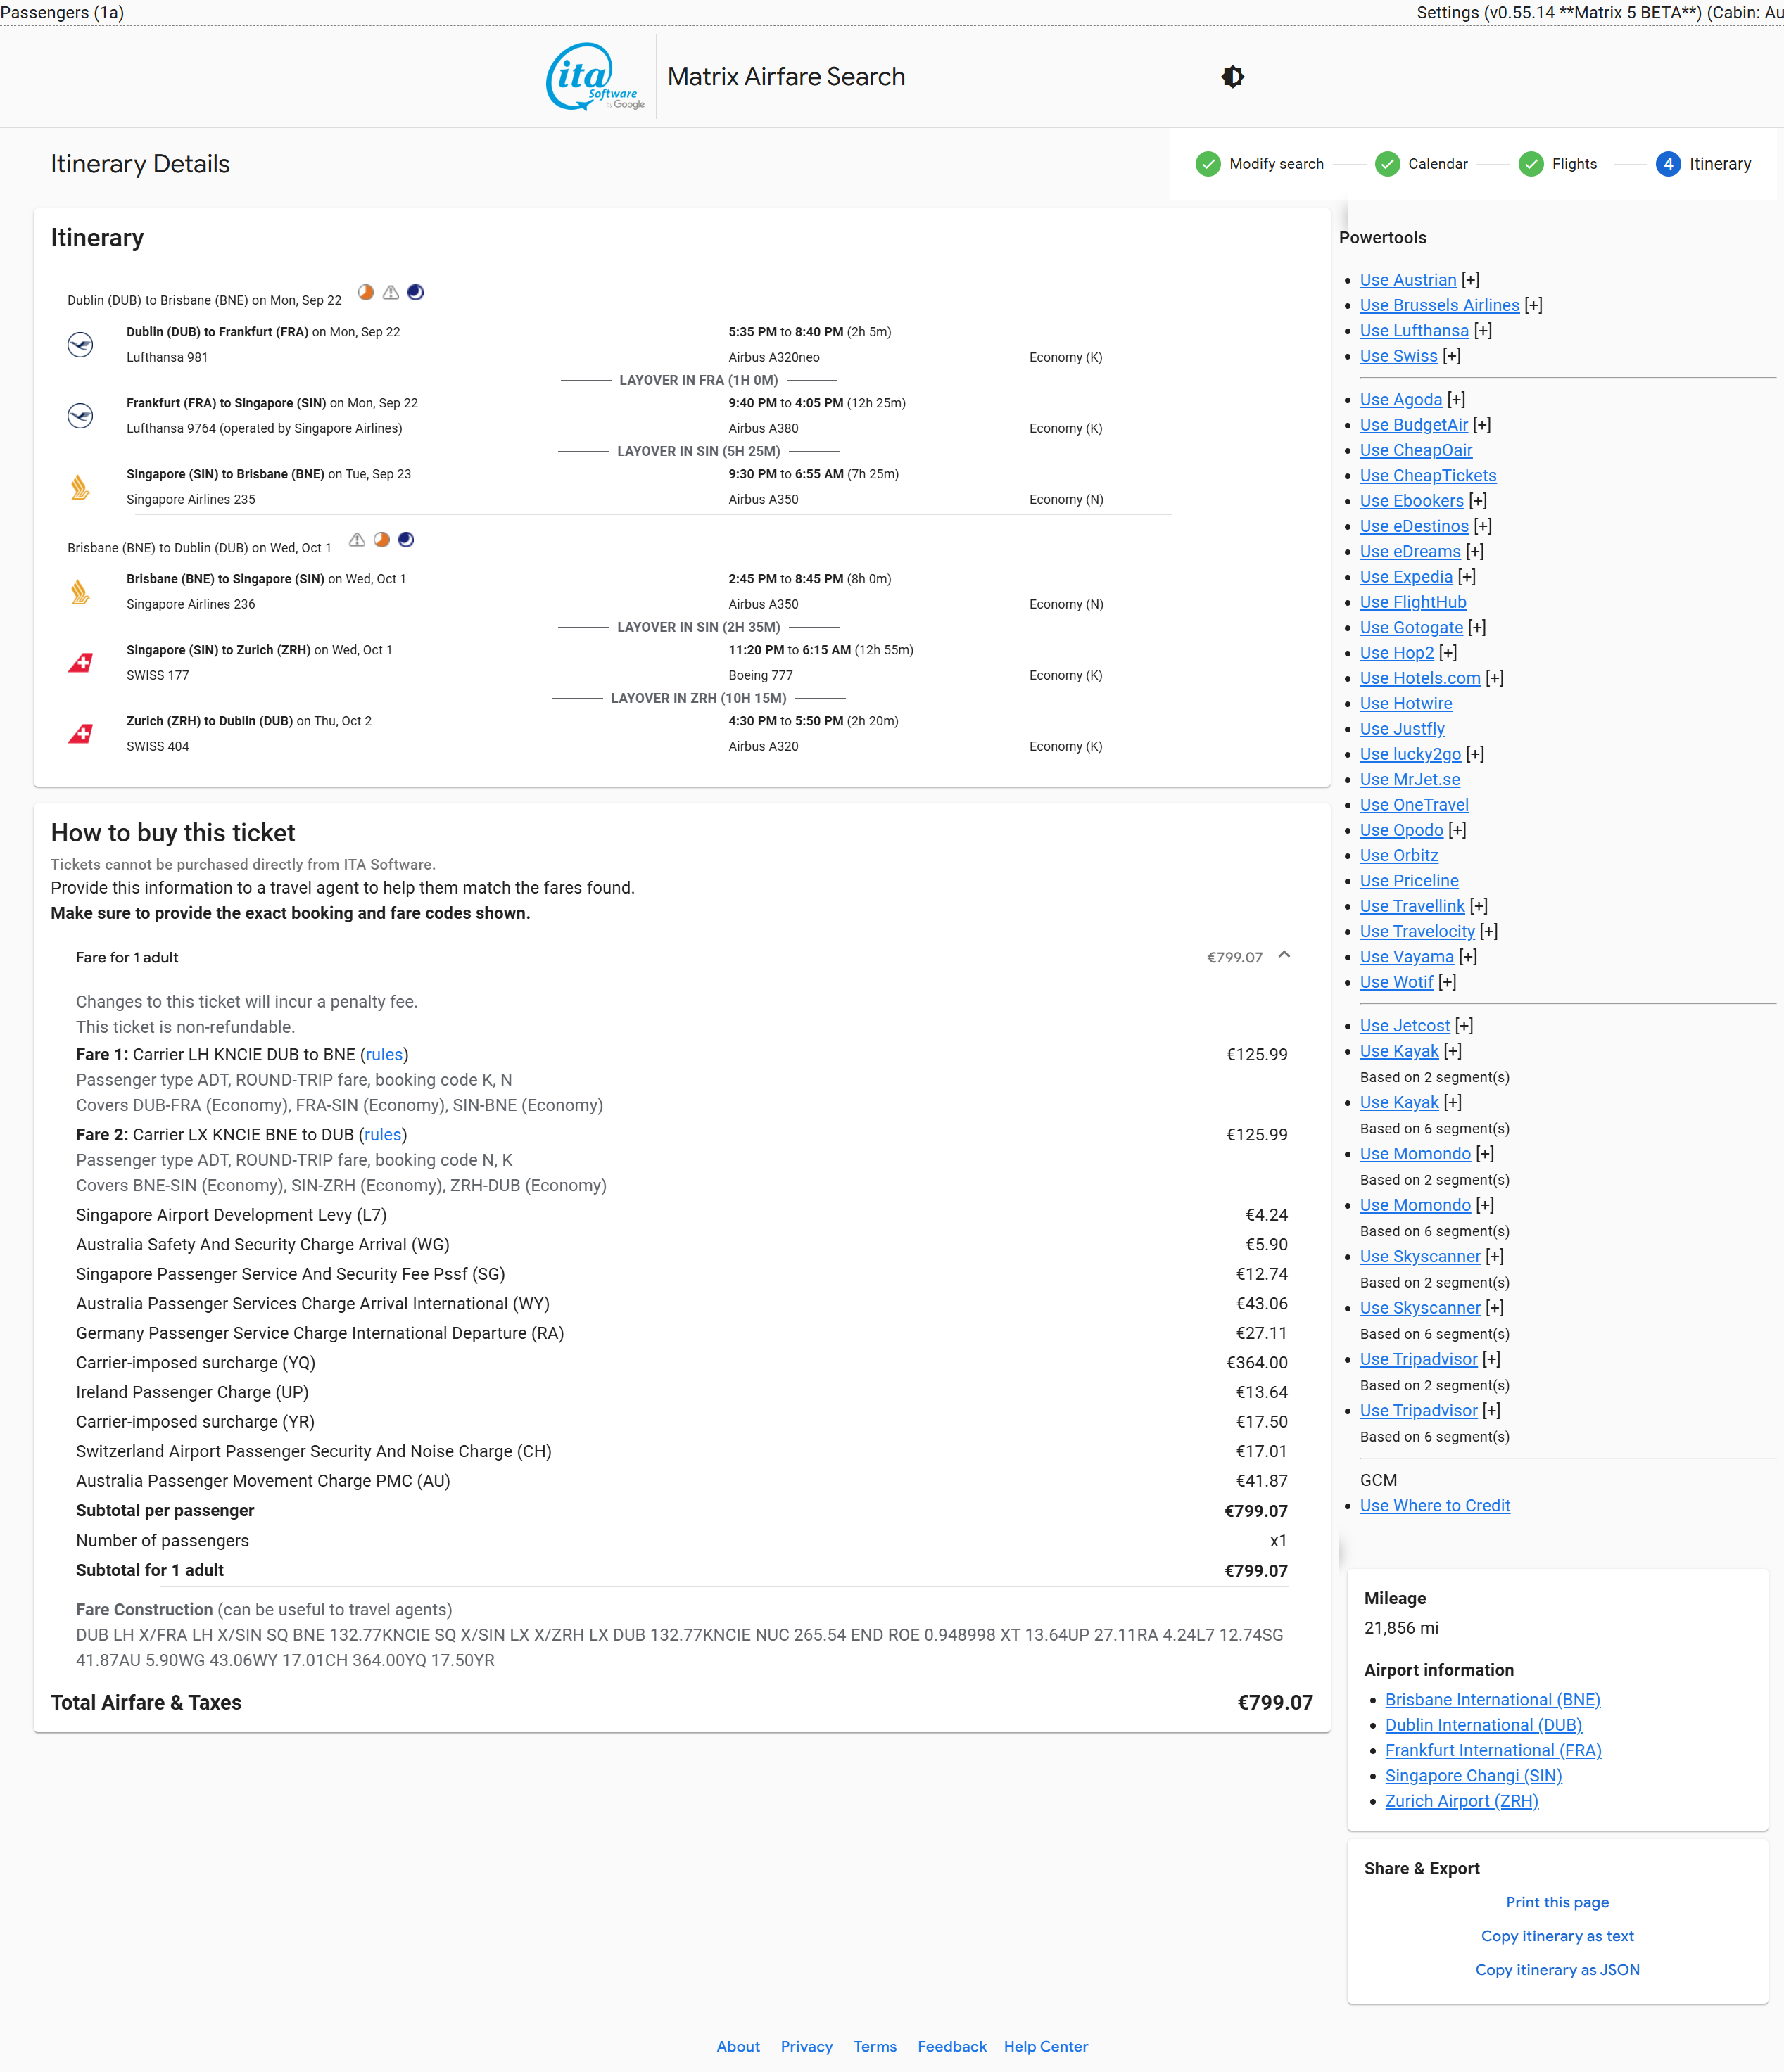
Task: Click Copy itinerary as JSON
Action: click(1557, 1969)
